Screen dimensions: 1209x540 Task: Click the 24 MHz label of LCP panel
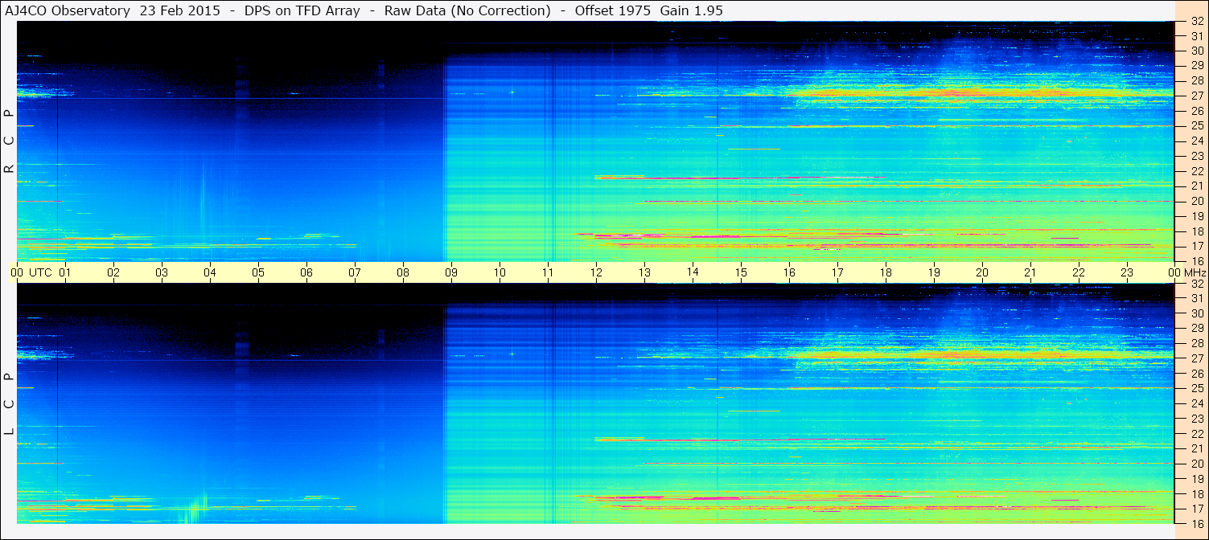tap(1197, 403)
